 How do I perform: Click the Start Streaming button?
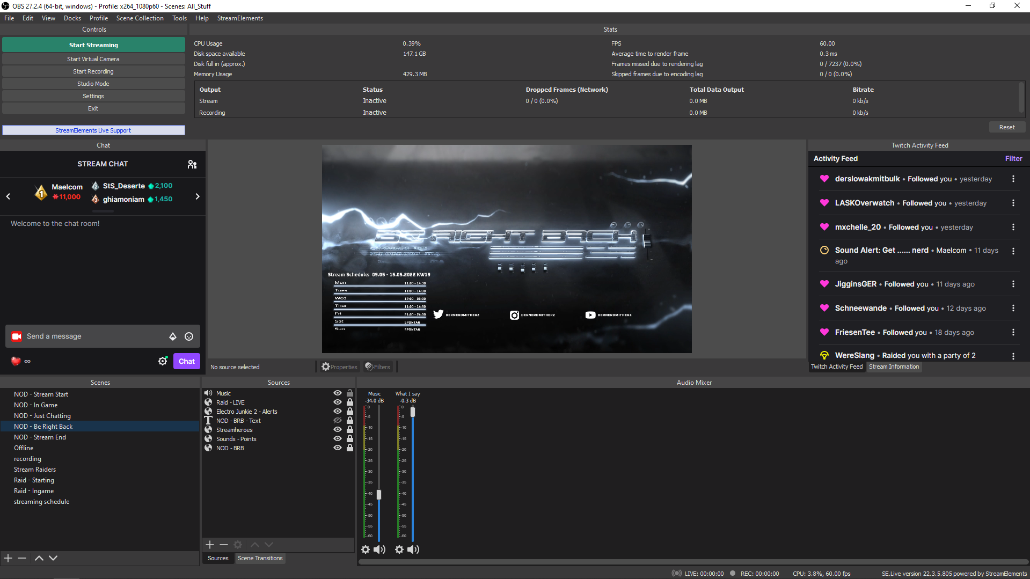93,45
